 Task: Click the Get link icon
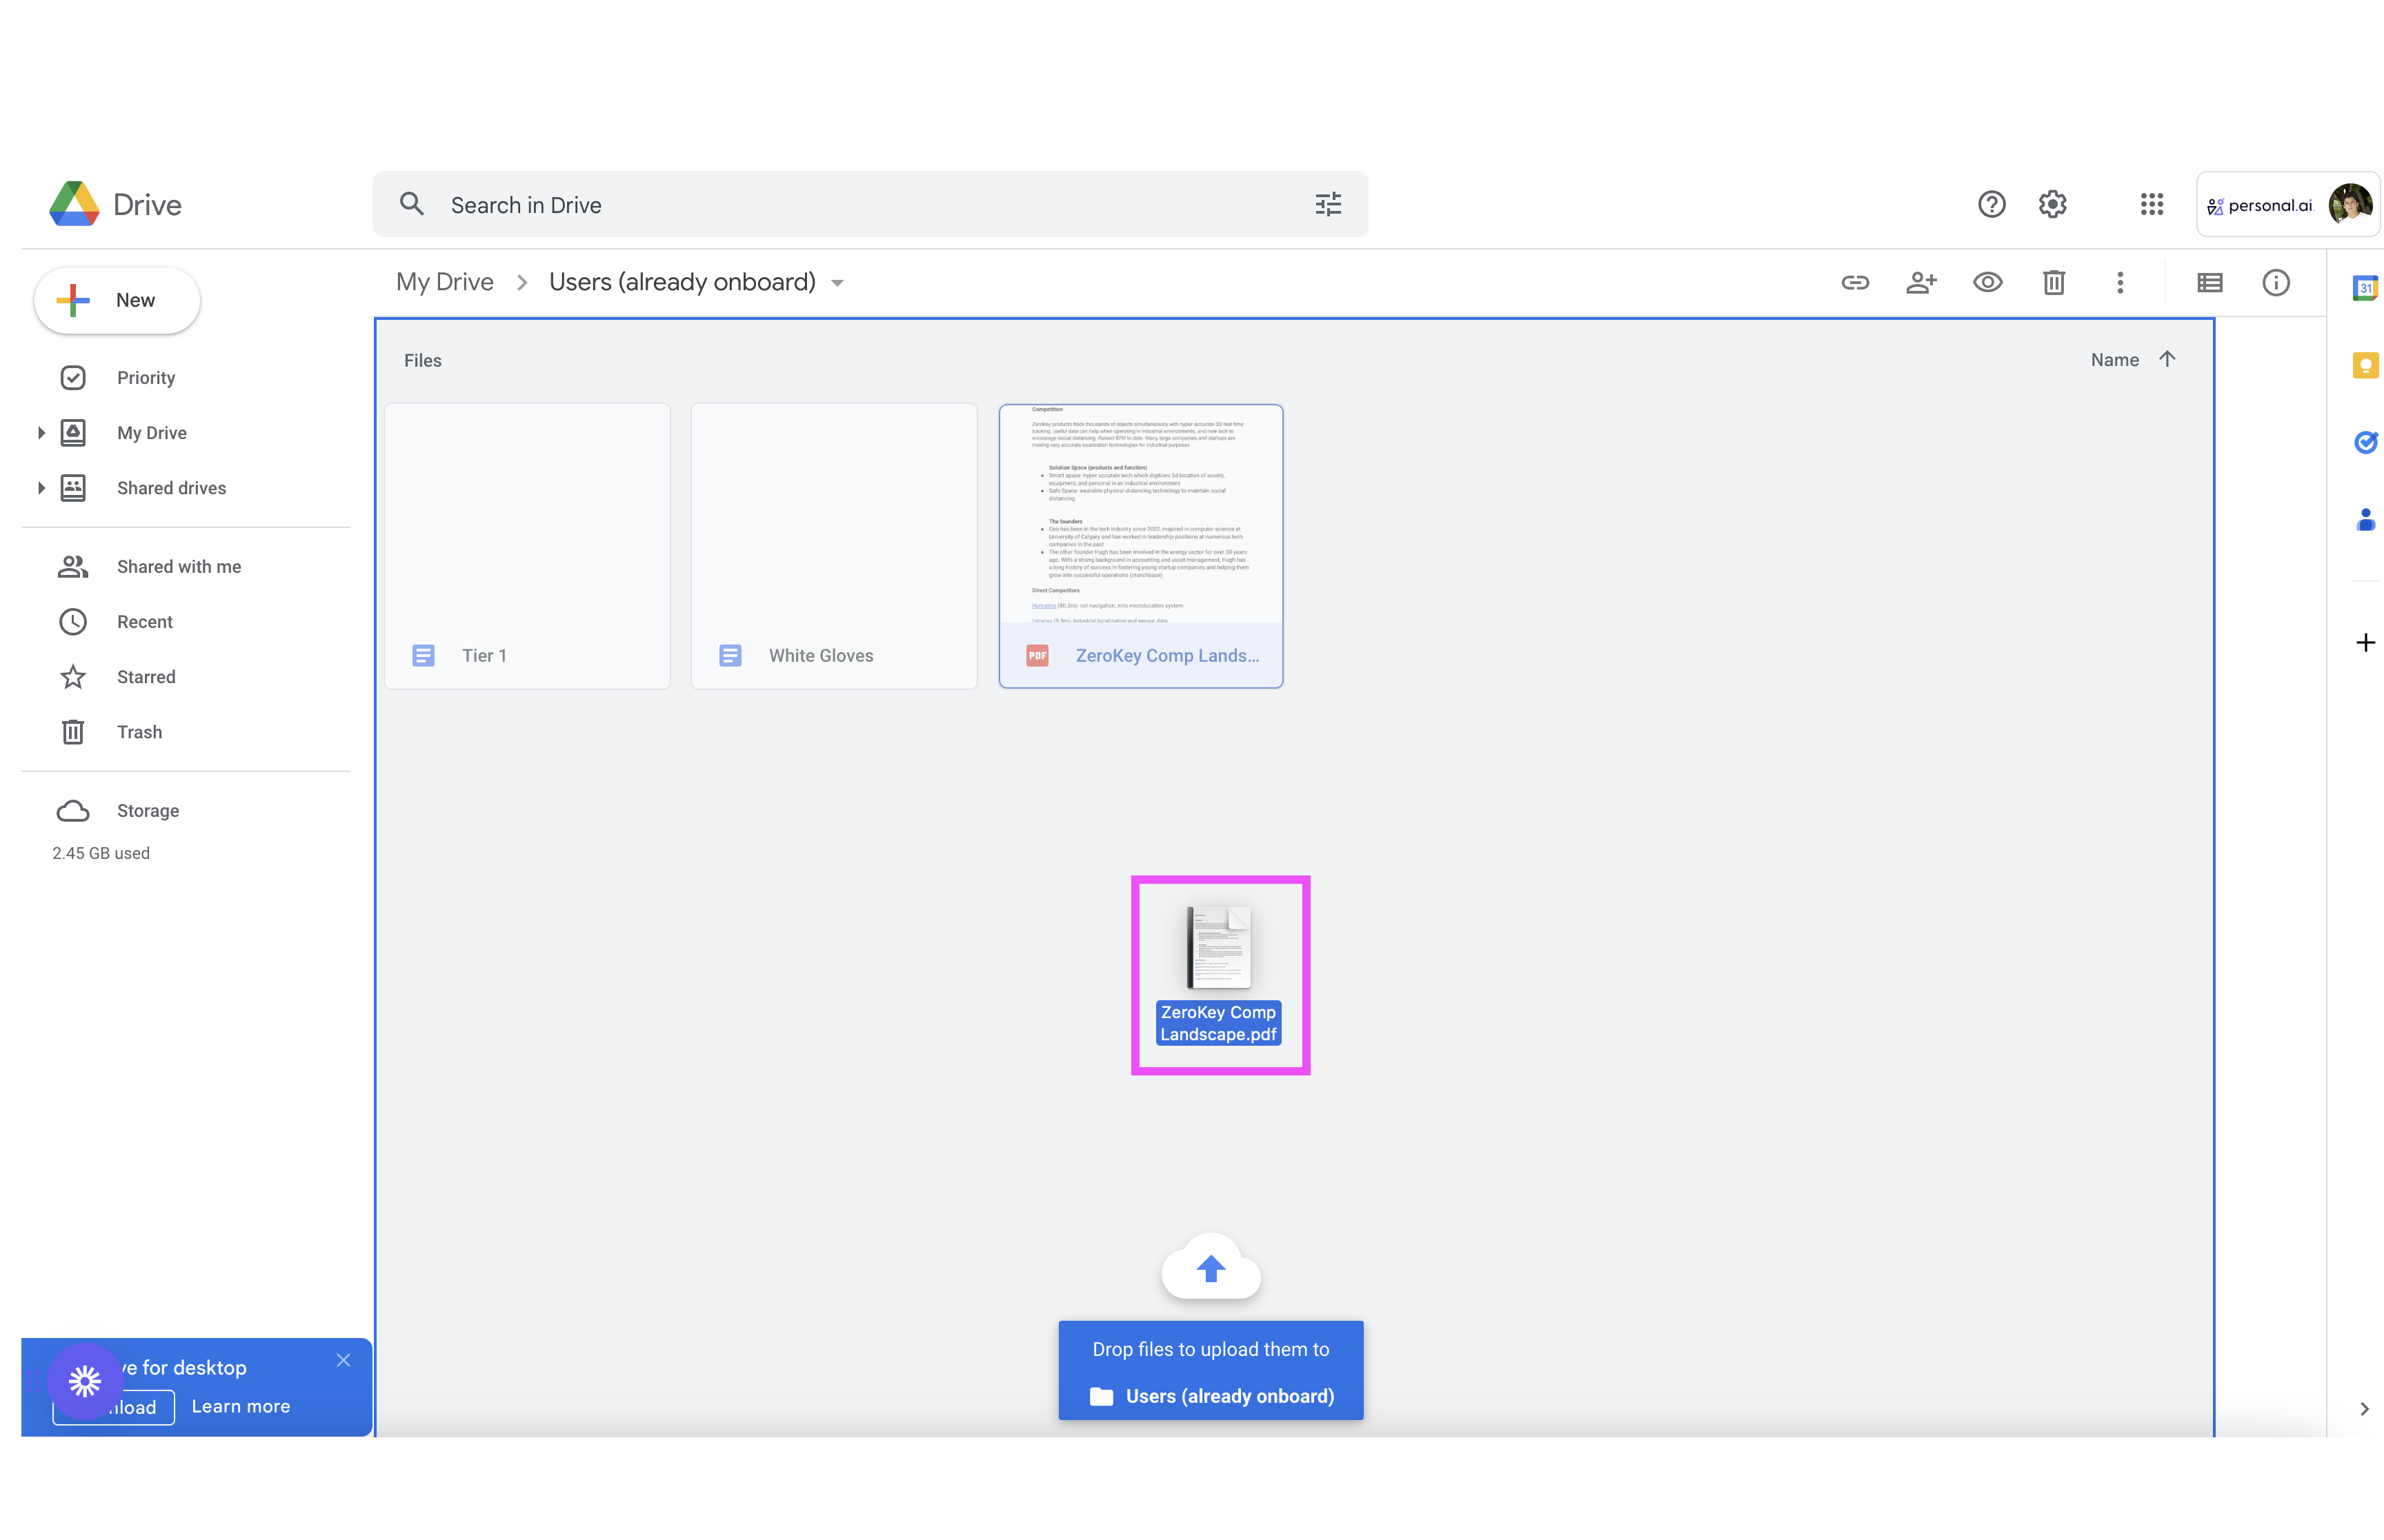(1856, 281)
